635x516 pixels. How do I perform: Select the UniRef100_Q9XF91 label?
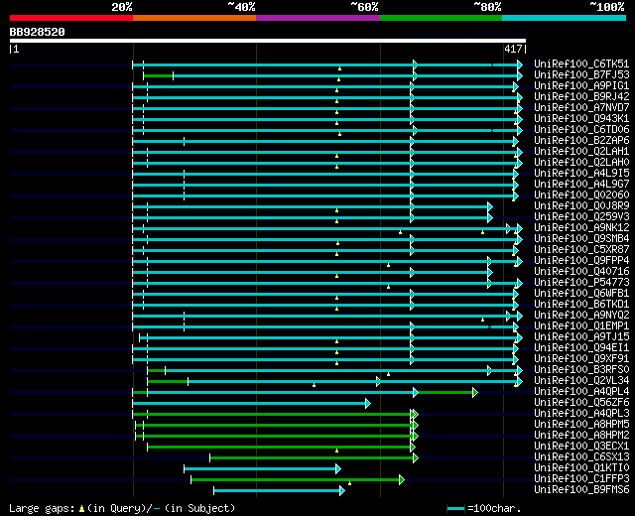[x=581, y=359]
